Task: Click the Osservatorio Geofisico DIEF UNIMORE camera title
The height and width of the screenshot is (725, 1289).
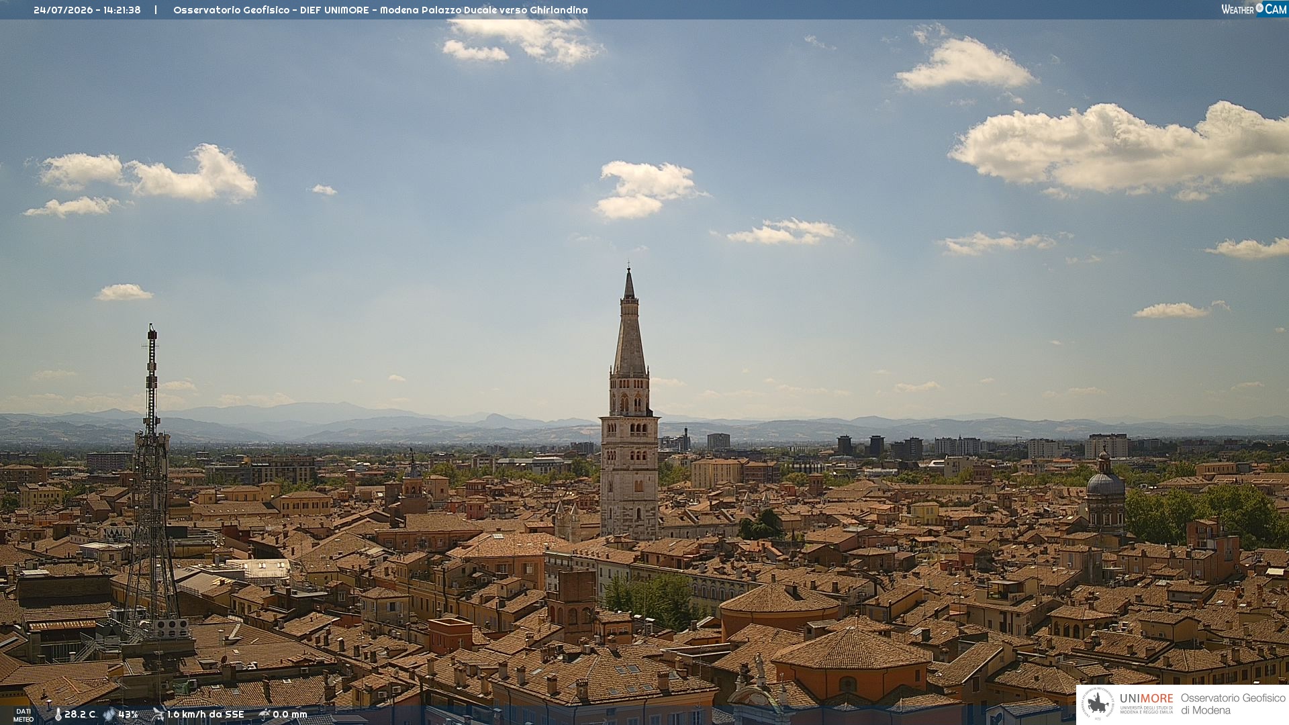Action: [x=381, y=10]
